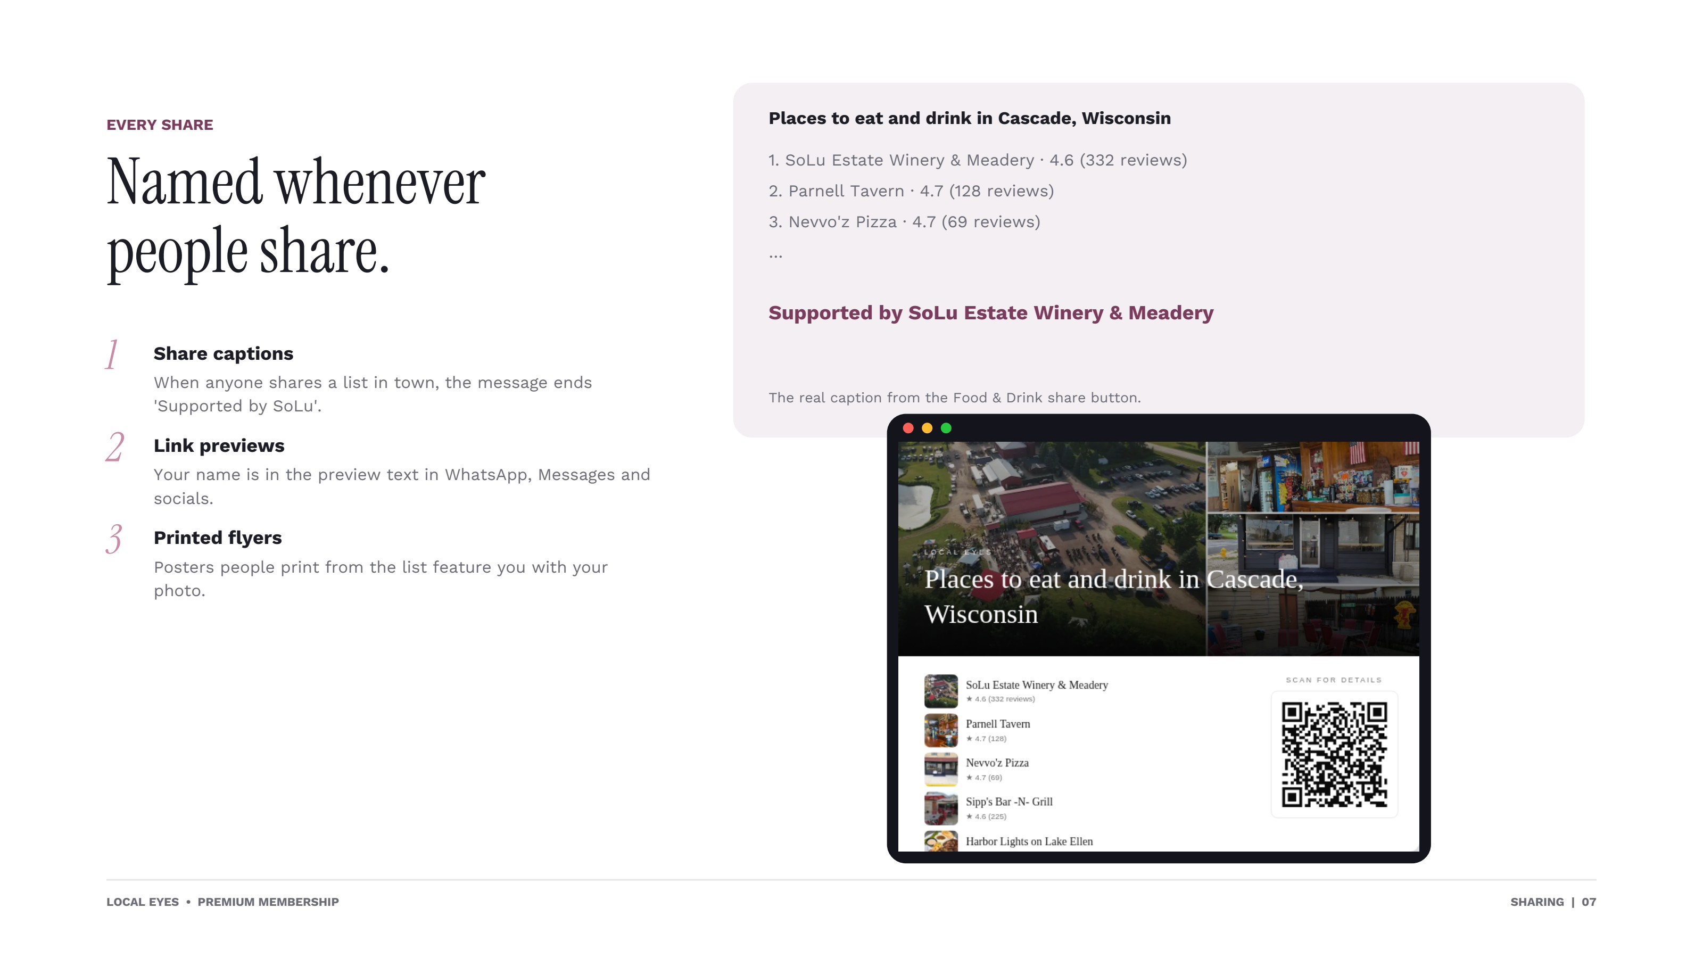Click 'Supported by SoLu Estate Winery & Meadery' line
Viewport: 1703px width, 958px height.
click(991, 313)
